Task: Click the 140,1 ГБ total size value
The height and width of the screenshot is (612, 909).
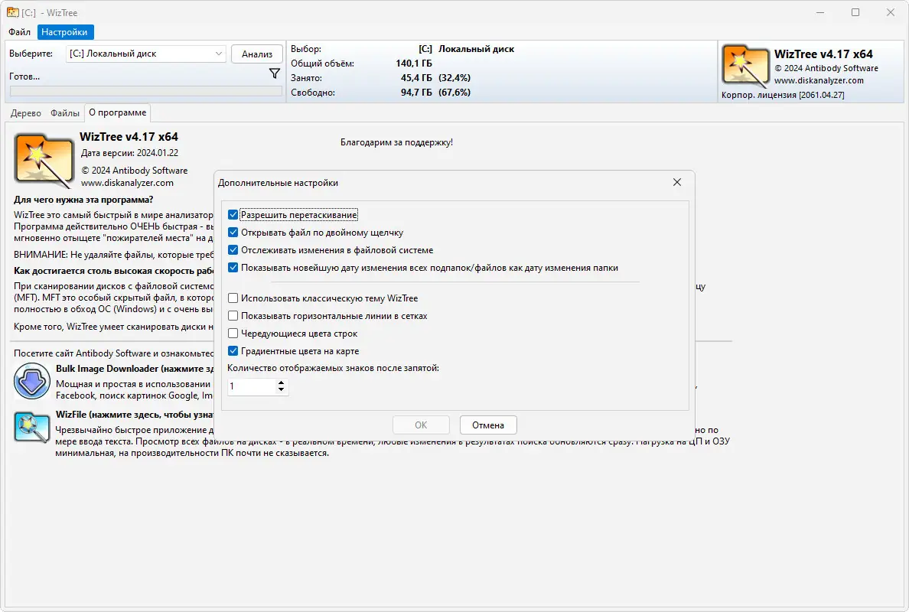Action: click(414, 63)
